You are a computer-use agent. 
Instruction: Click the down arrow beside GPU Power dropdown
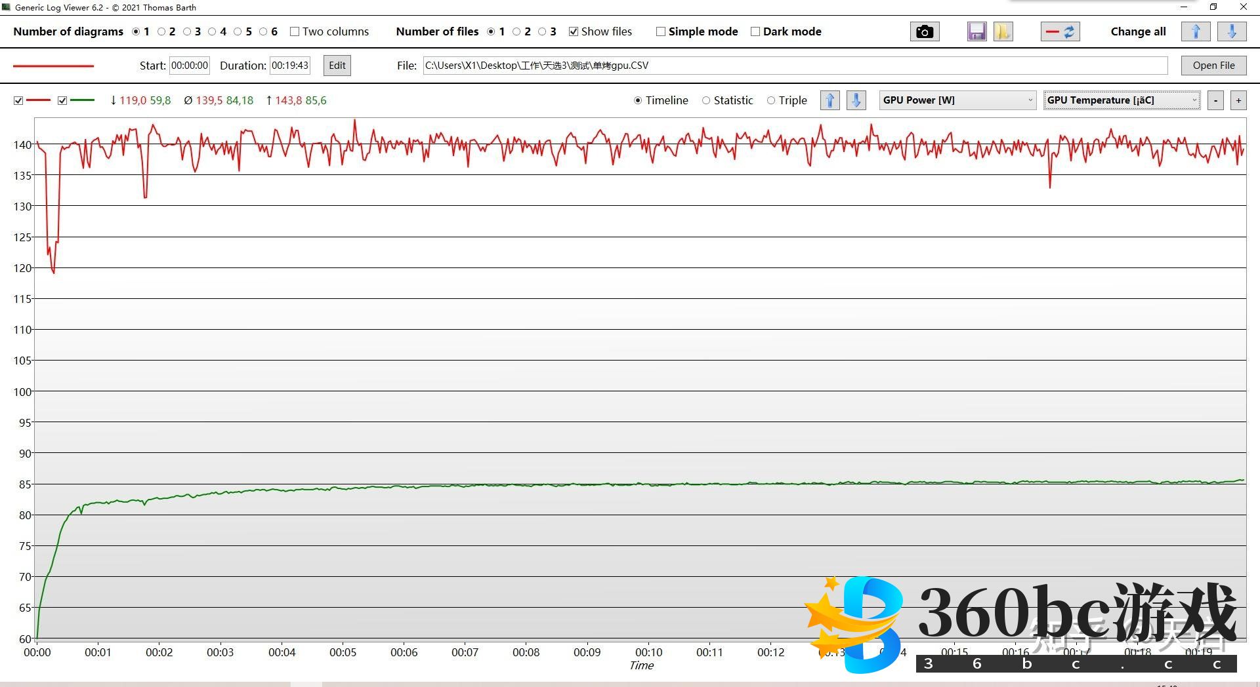pos(856,100)
